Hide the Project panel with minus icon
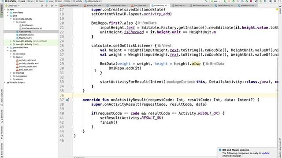The image size is (282, 158). tap(56, 6)
